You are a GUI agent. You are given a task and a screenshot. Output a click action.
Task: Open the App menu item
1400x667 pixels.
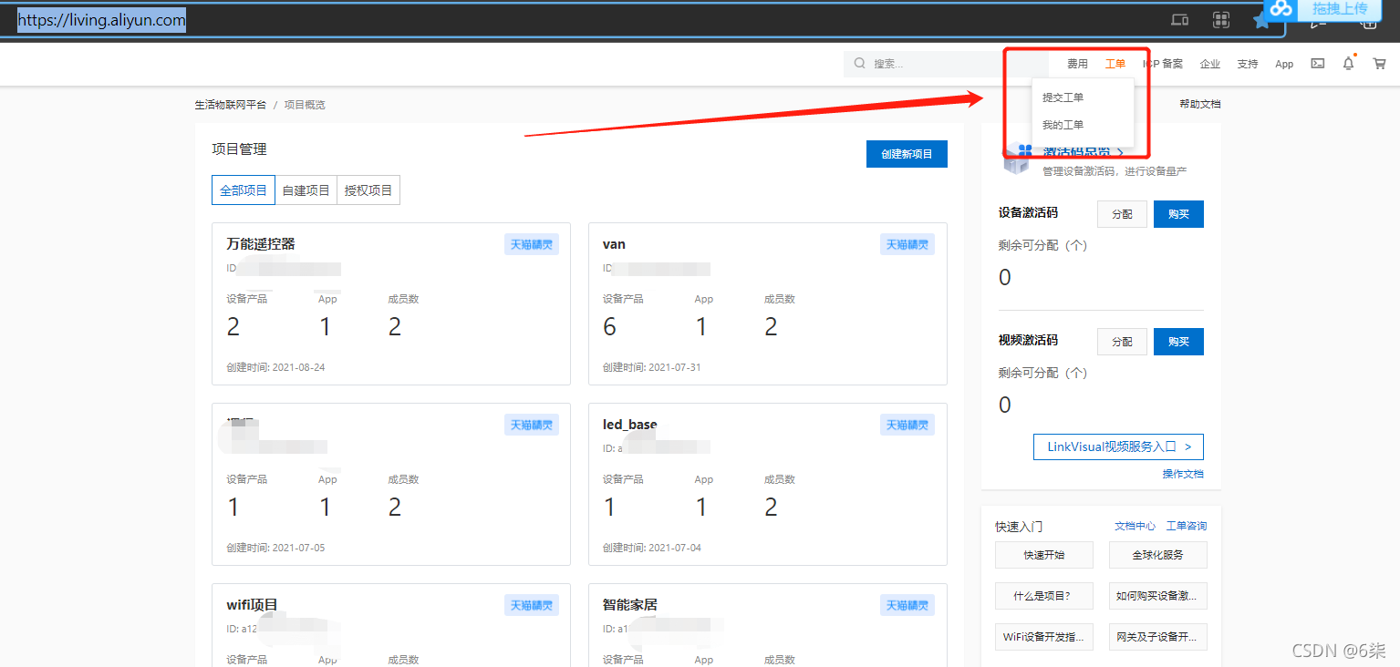(x=1284, y=64)
